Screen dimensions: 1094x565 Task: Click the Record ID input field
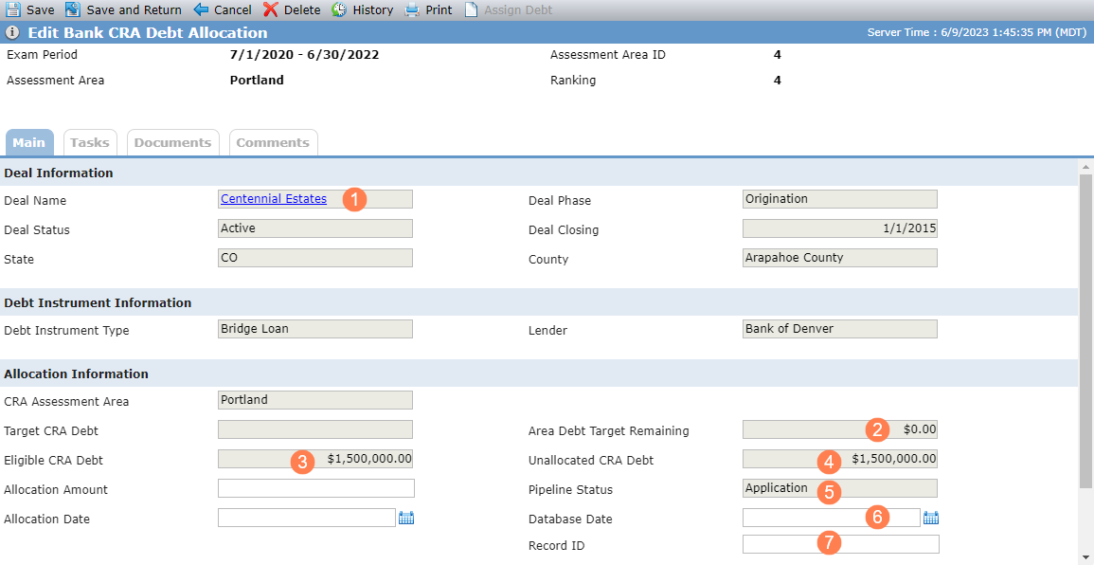point(841,544)
